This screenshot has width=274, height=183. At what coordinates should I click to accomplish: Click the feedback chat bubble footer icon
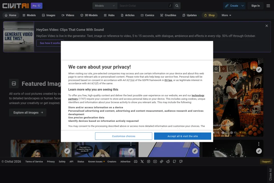pos(181,162)
